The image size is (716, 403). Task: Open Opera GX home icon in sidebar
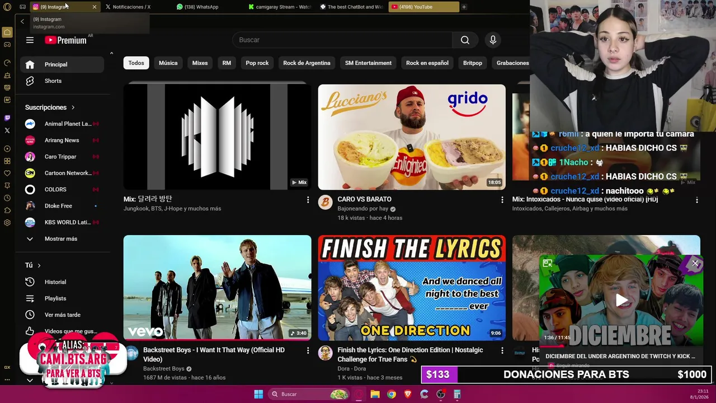point(7,32)
